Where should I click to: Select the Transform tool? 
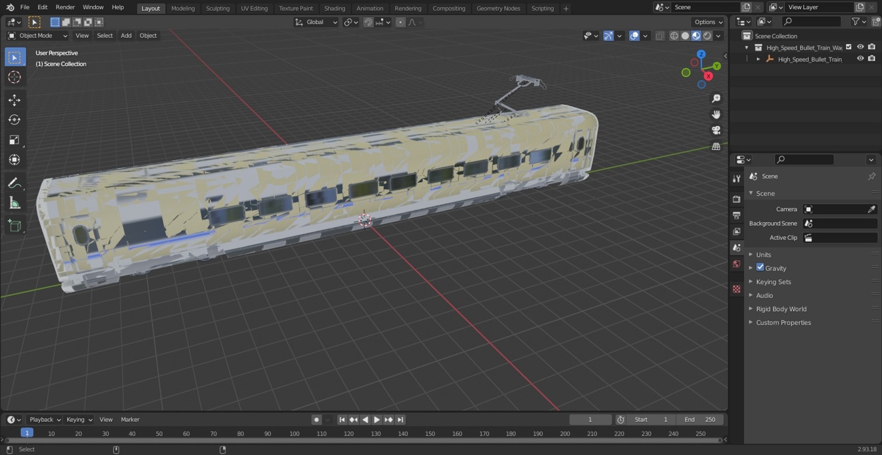pos(15,159)
